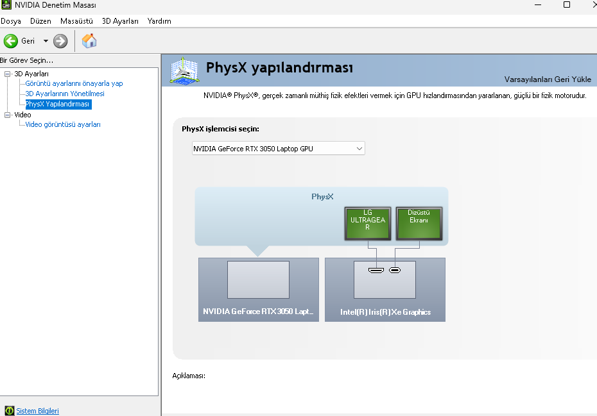
Task: Click the 3D Ayarları tree label
Action: click(31, 74)
